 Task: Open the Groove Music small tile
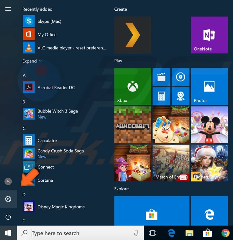(x=181, y=77)
